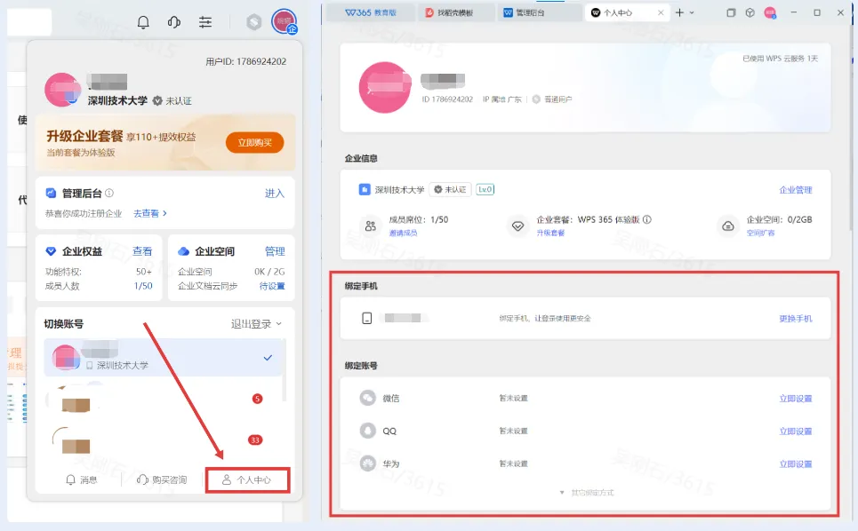Click the headset customer service icon
The width and height of the screenshot is (858, 531).
click(x=174, y=22)
